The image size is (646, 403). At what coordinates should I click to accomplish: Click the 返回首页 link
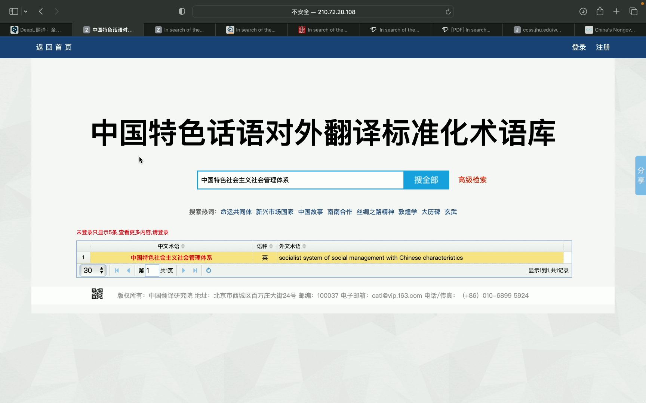pyautogui.click(x=54, y=47)
